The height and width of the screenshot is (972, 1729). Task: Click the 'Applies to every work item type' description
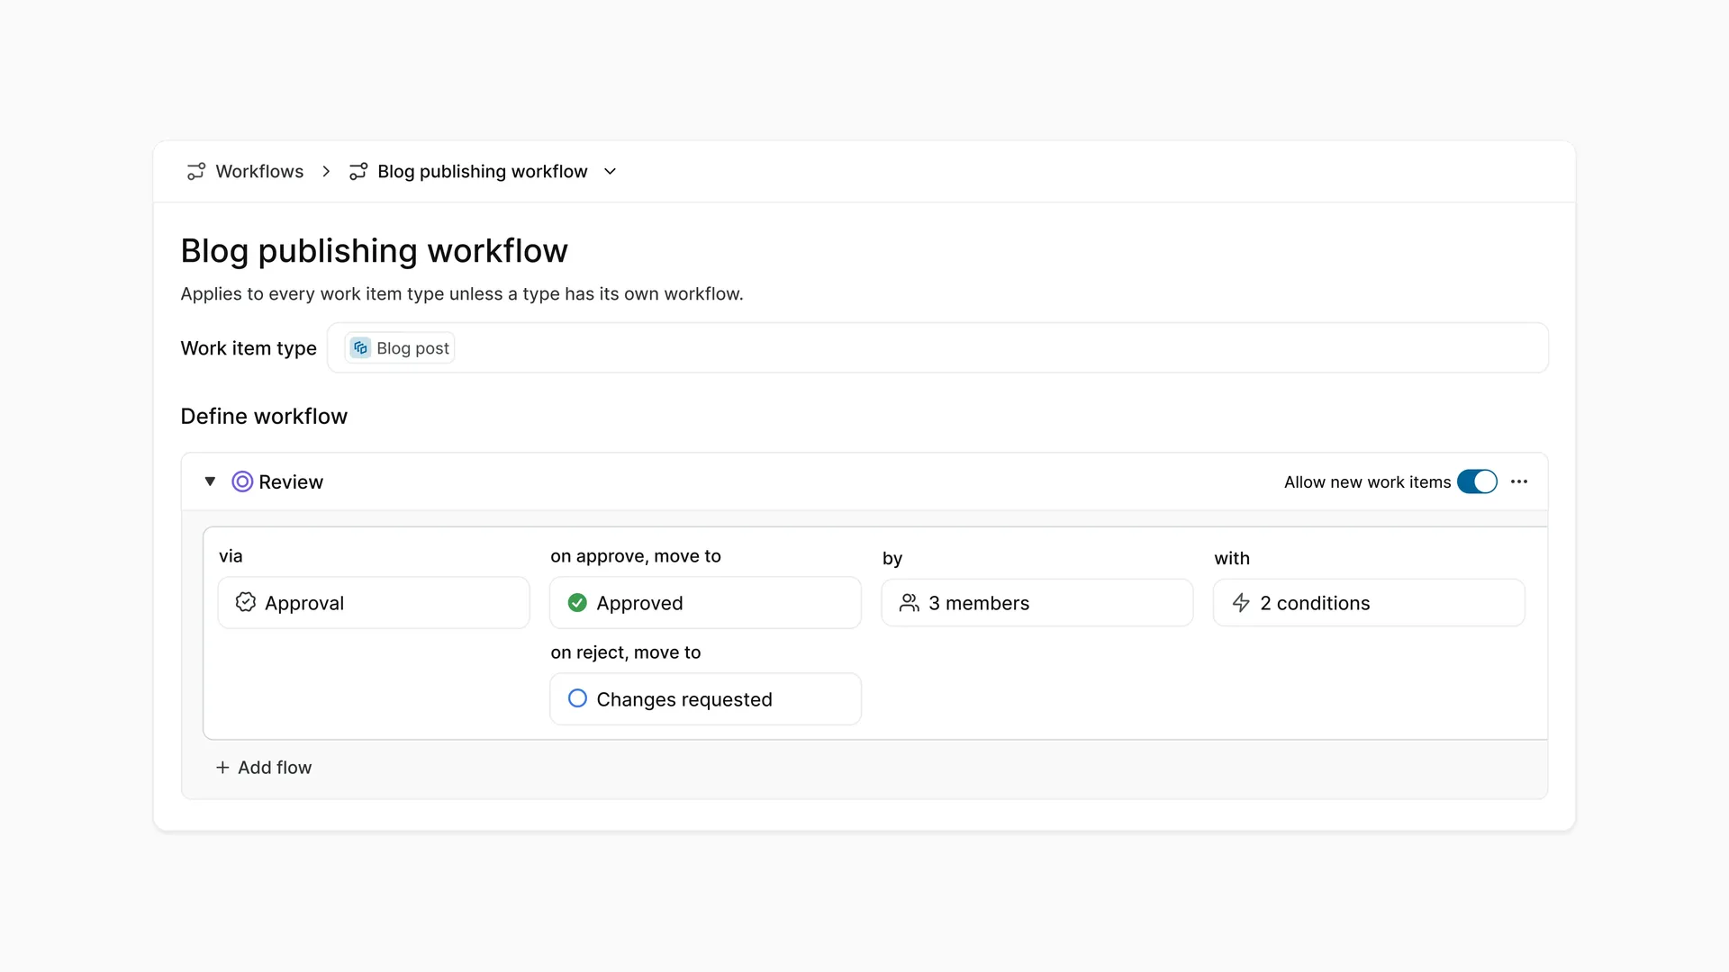(x=462, y=294)
